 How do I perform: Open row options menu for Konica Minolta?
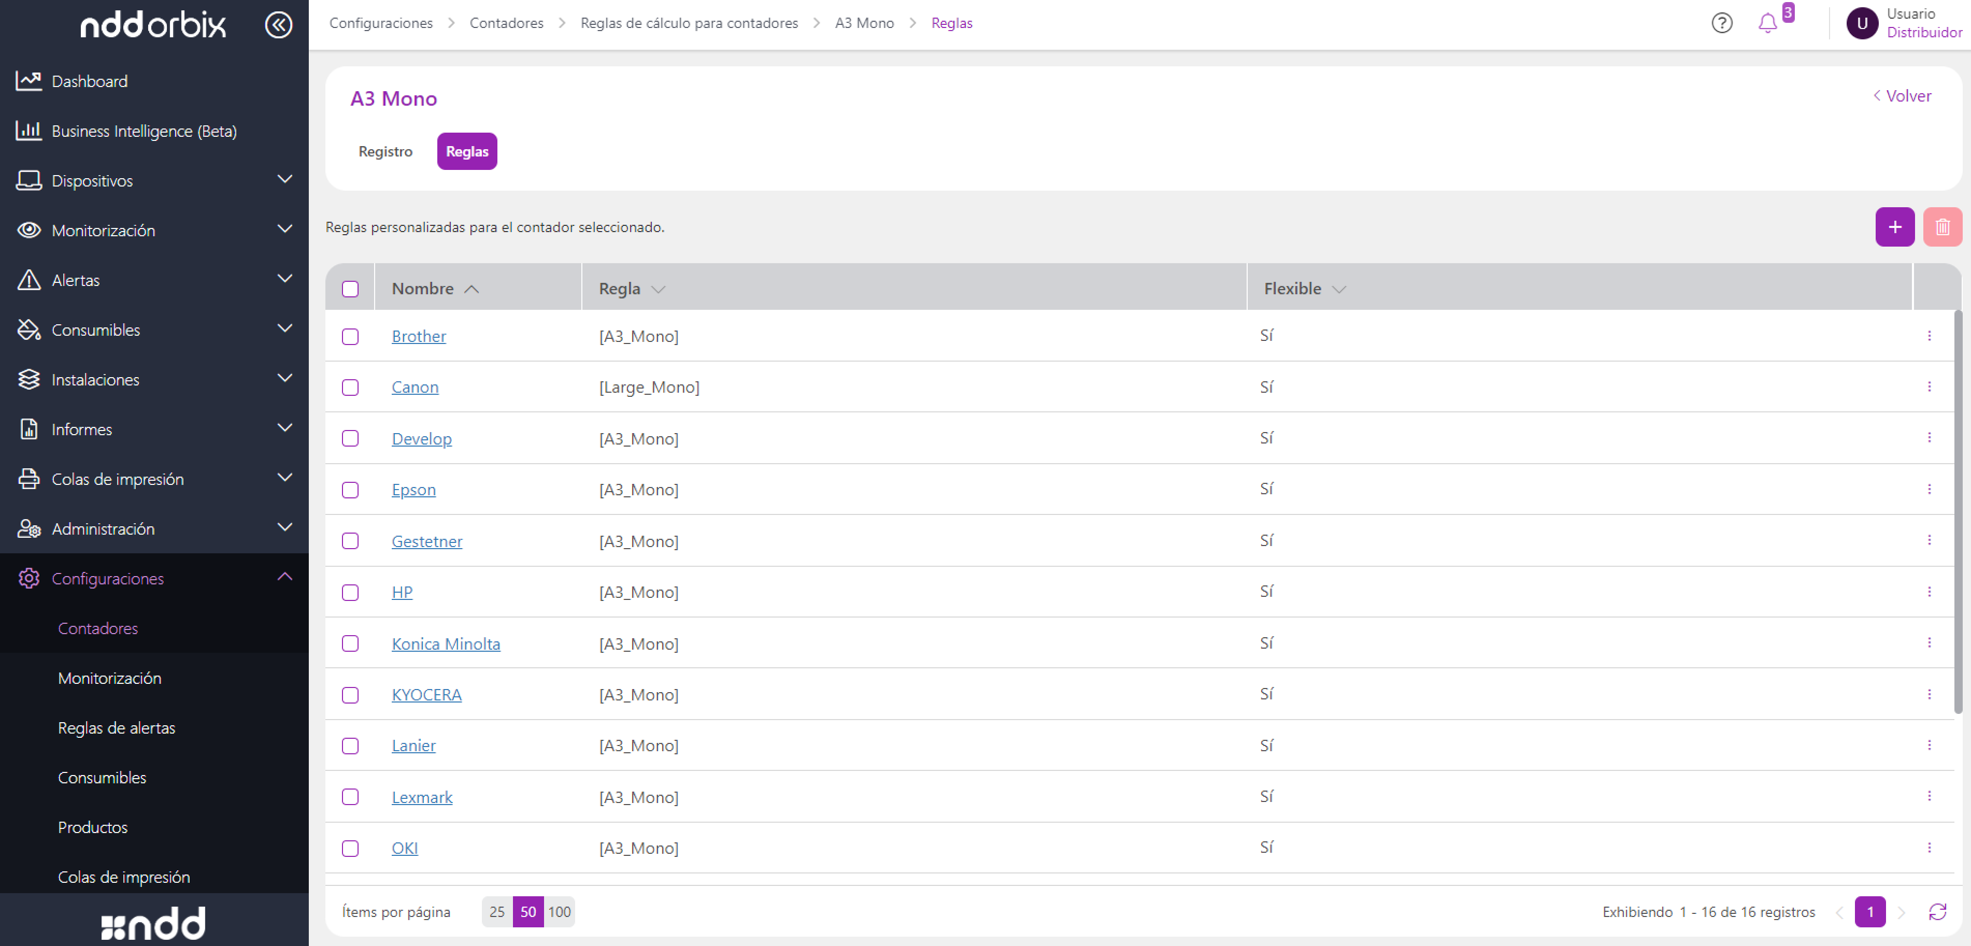(1929, 642)
